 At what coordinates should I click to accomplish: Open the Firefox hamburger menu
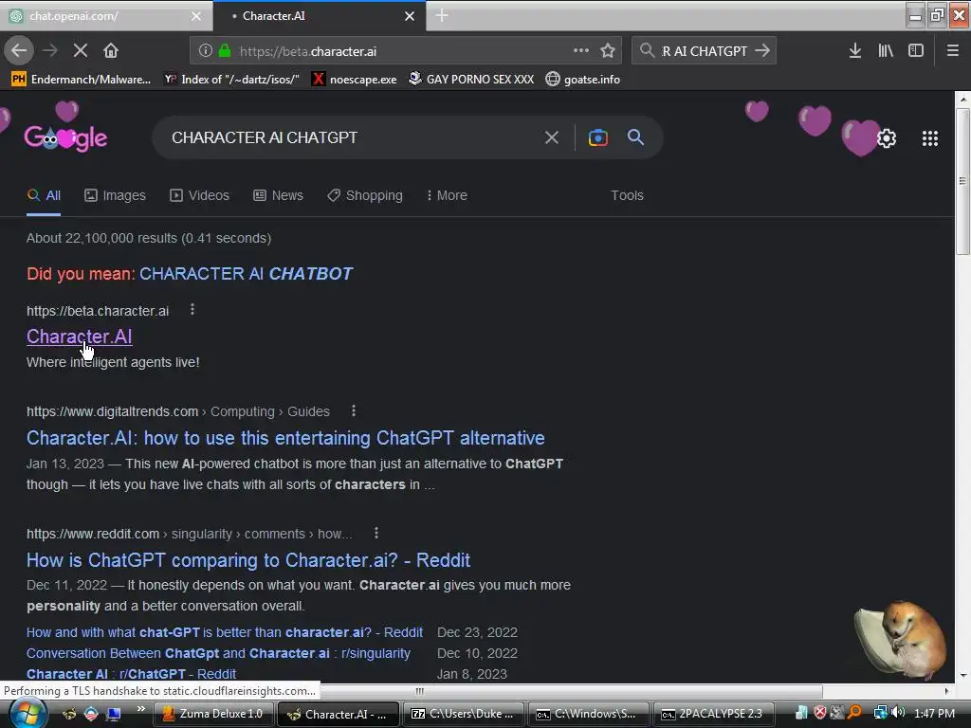click(952, 51)
